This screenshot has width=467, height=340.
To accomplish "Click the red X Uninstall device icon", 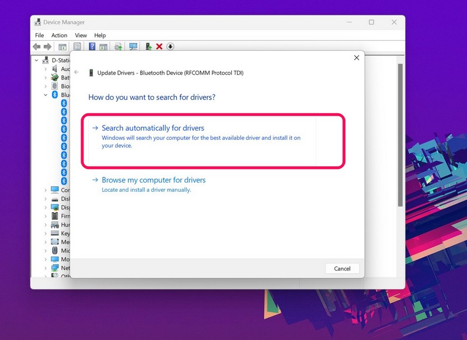I will (x=159, y=47).
